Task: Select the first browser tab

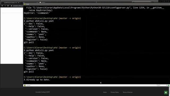Action: coord(10,3)
